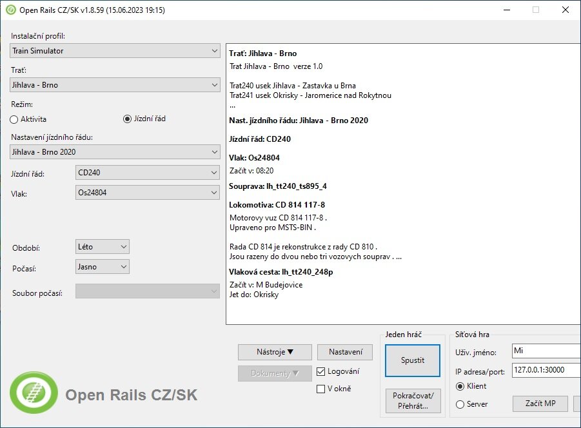Viewport: 581px width, 428px height.
Task: Choose the Klient network option
Action: click(x=460, y=387)
